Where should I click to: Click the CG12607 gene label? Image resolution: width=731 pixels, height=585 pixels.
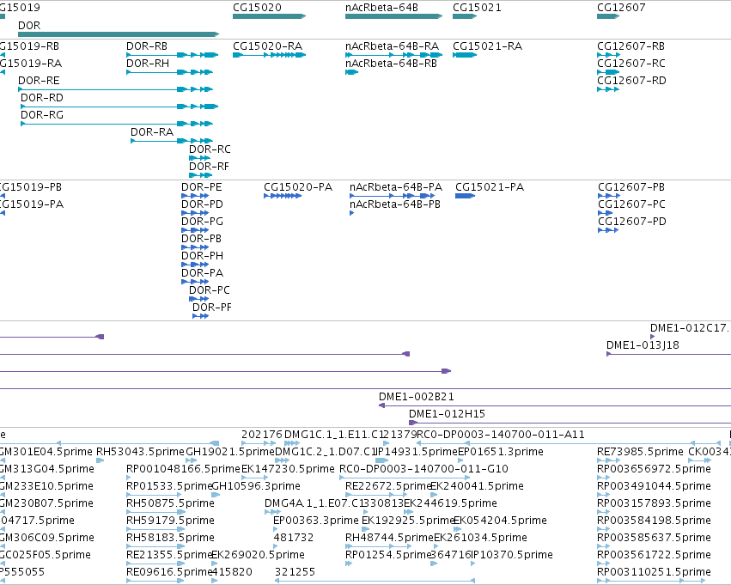coord(621,8)
